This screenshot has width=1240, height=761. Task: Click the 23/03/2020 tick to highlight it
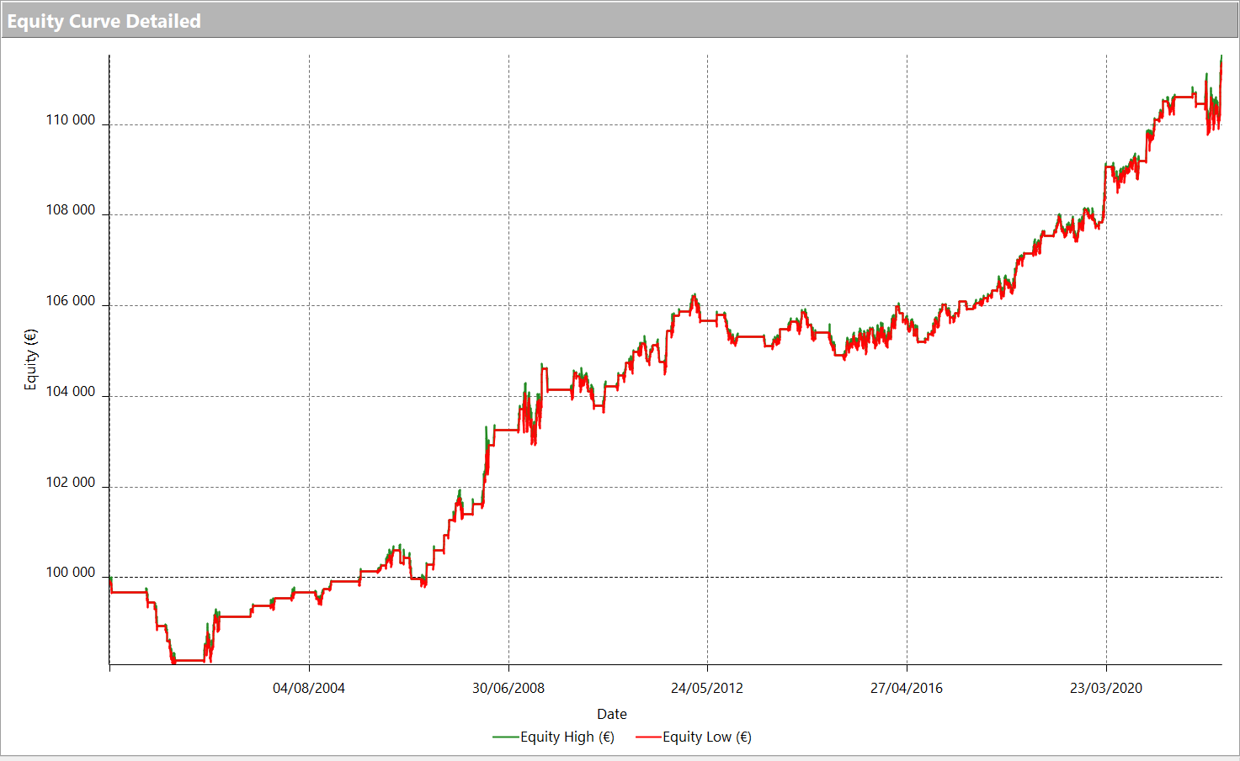click(x=1105, y=688)
